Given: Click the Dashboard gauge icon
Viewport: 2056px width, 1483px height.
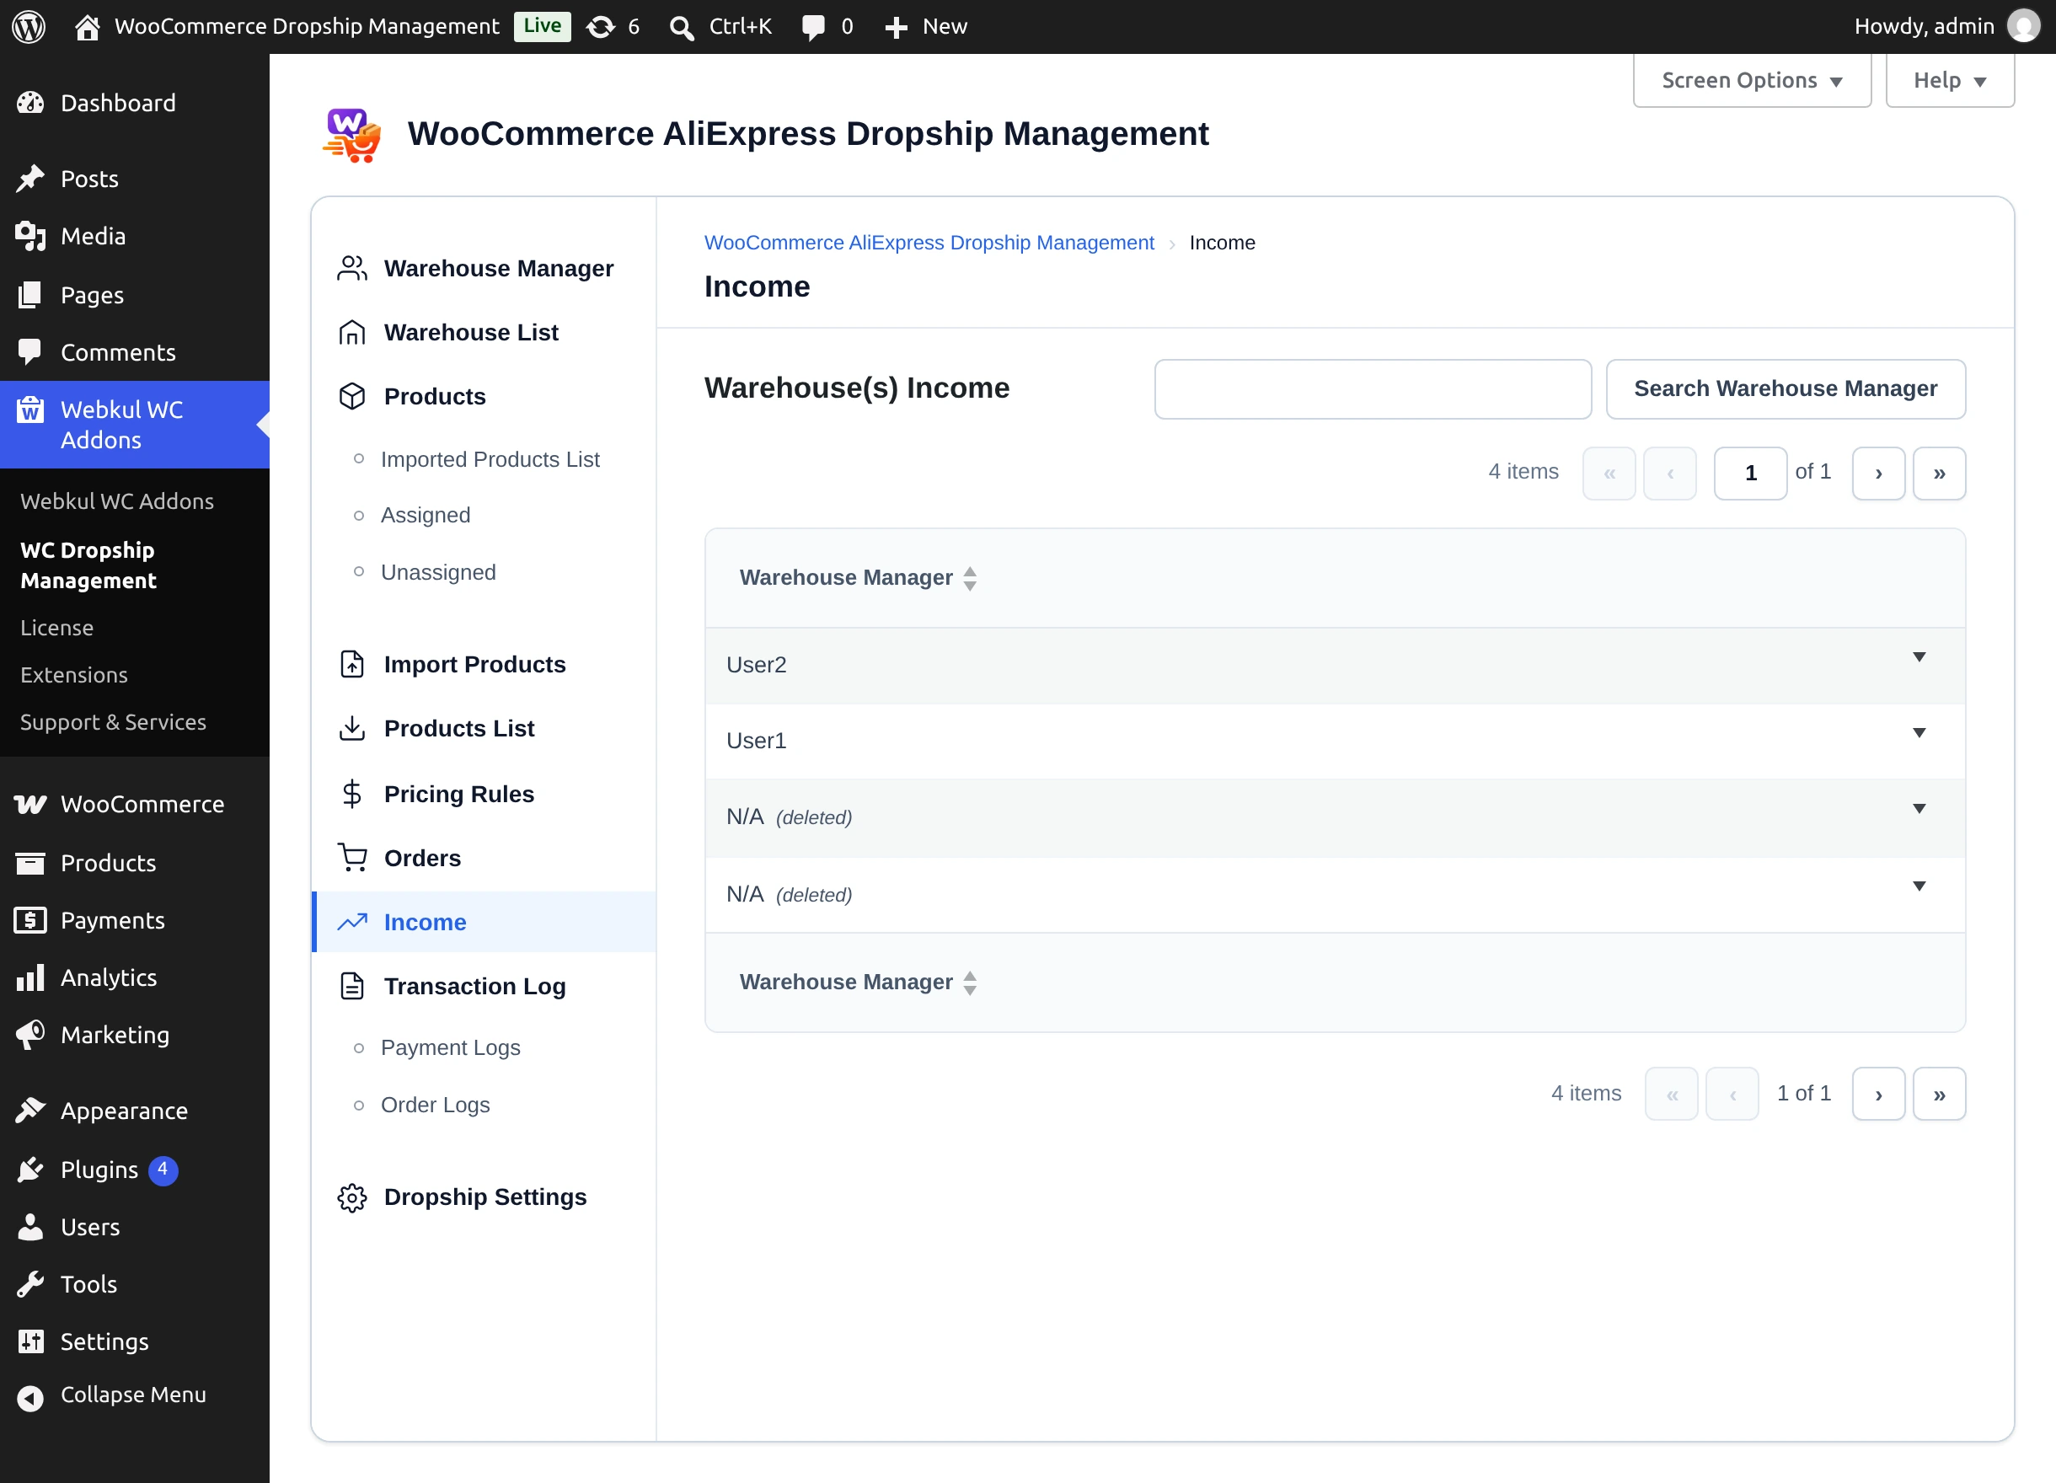Looking at the screenshot, I should [30, 104].
